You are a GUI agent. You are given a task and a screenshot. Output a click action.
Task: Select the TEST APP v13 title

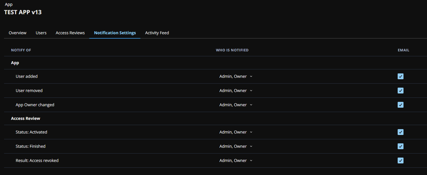[23, 12]
